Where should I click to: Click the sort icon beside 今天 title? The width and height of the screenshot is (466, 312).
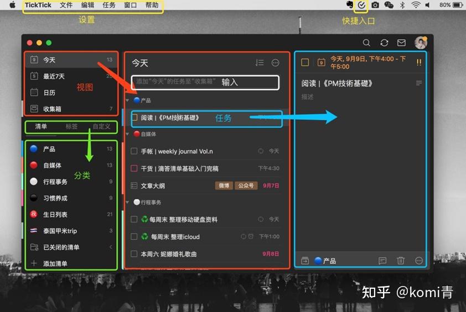tap(260, 62)
